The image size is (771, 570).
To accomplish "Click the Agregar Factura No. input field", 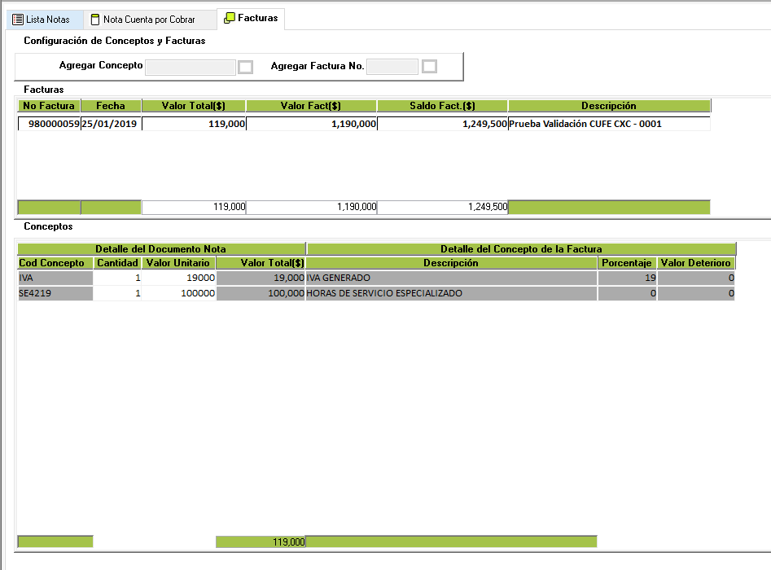I will coord(392,67).
